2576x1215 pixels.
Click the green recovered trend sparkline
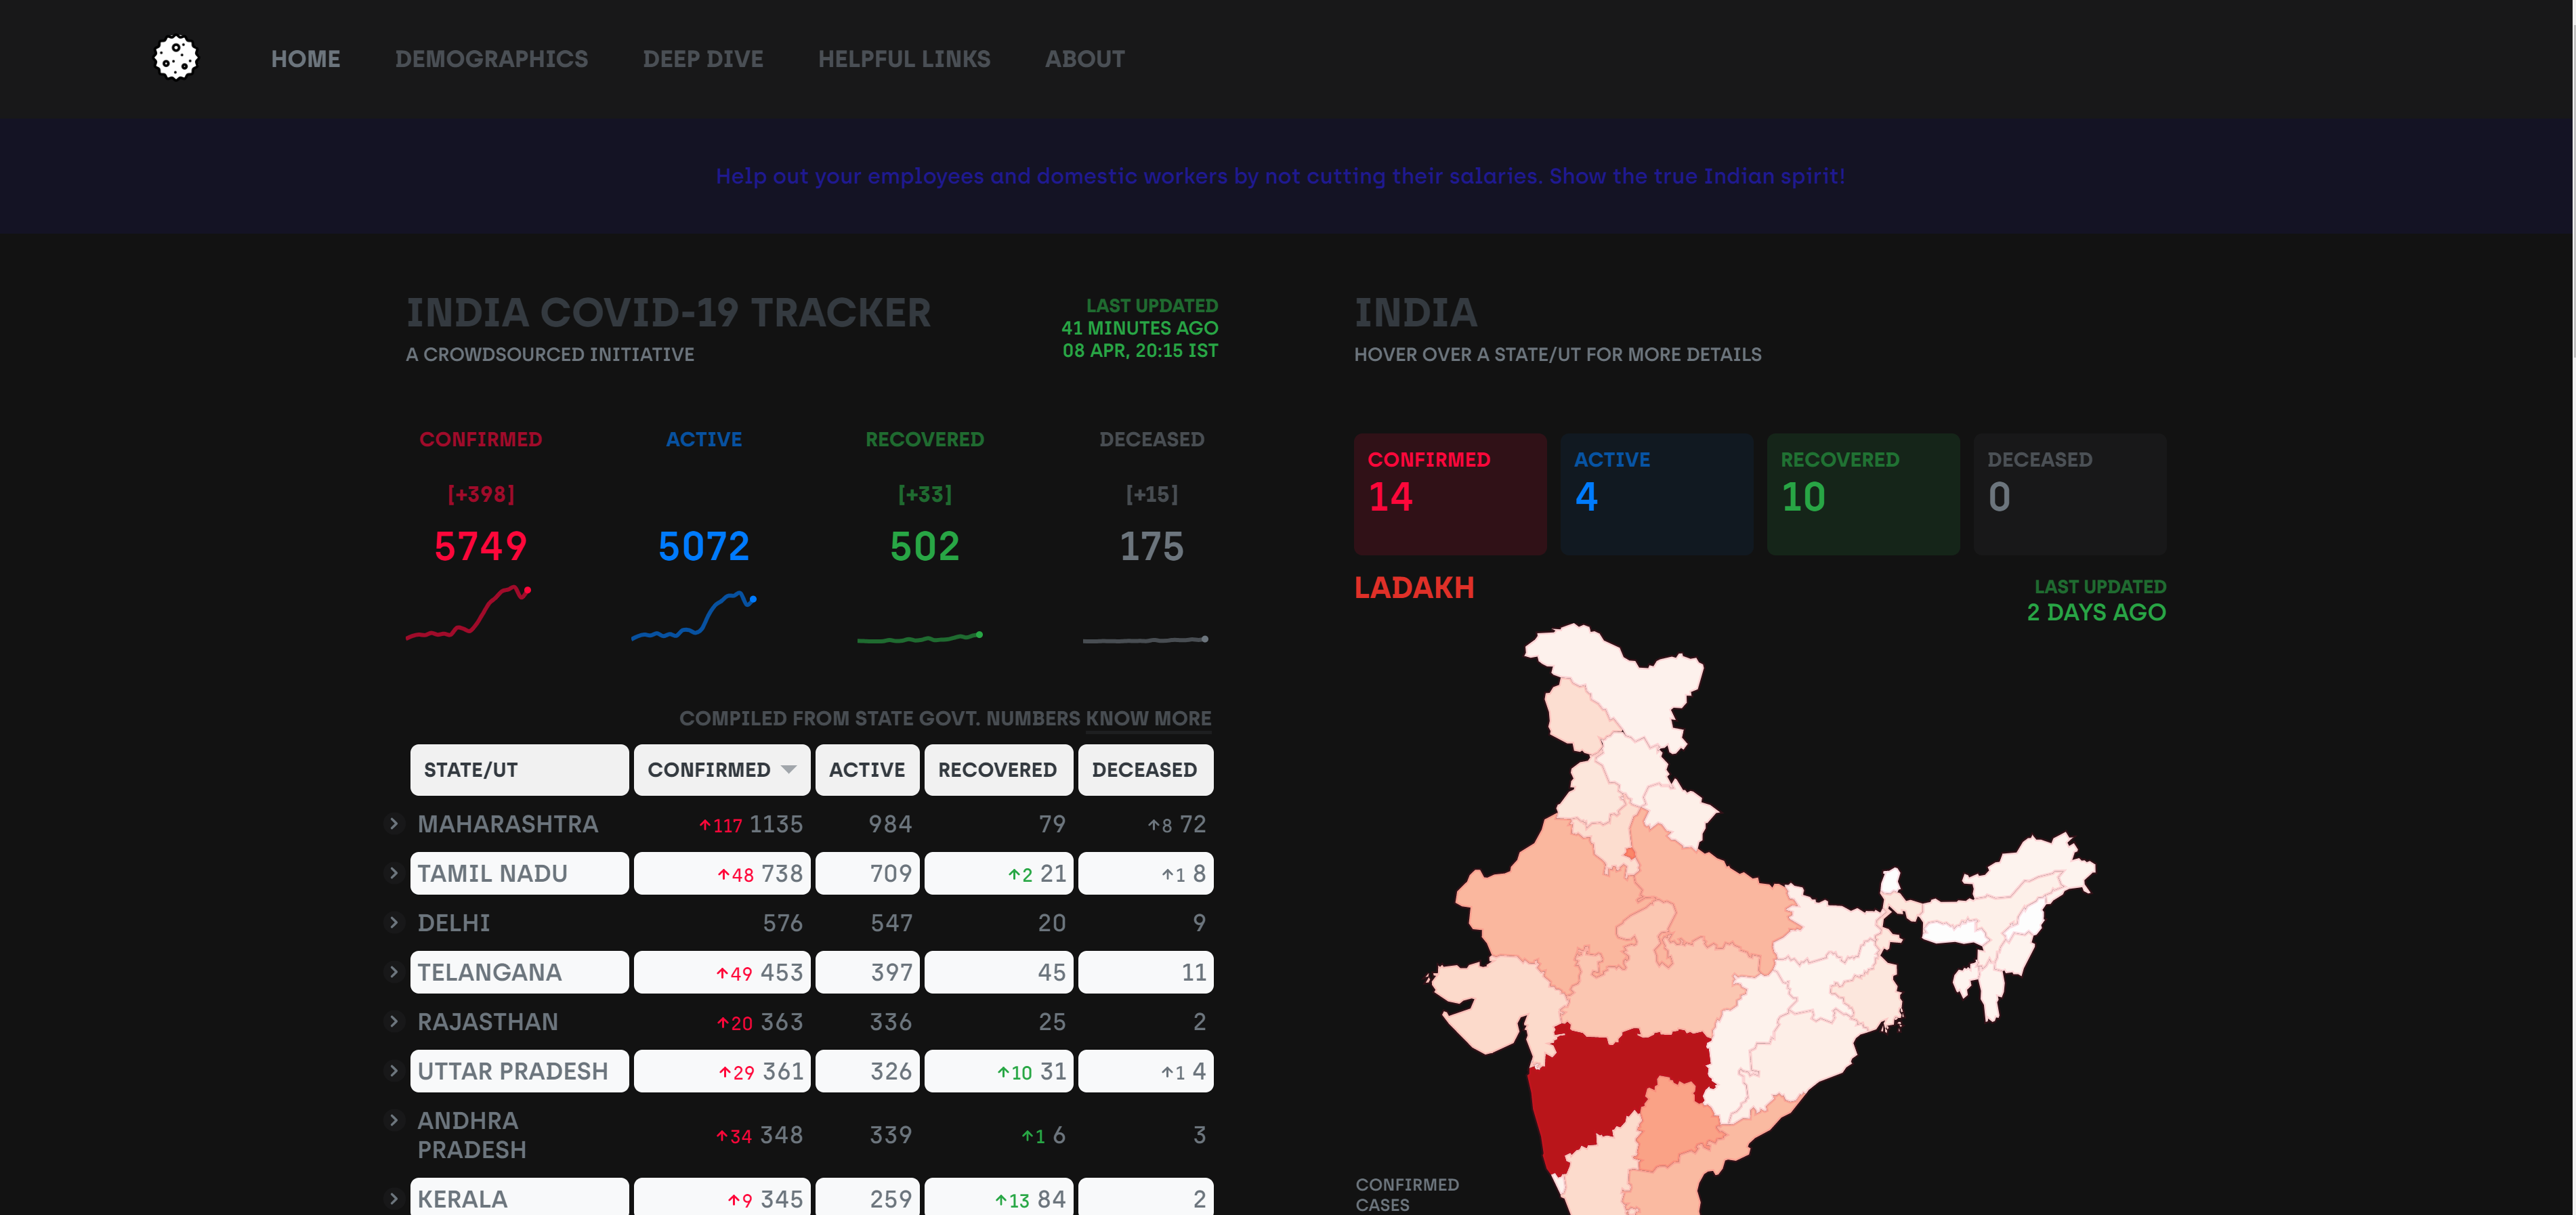click(920, 637)
